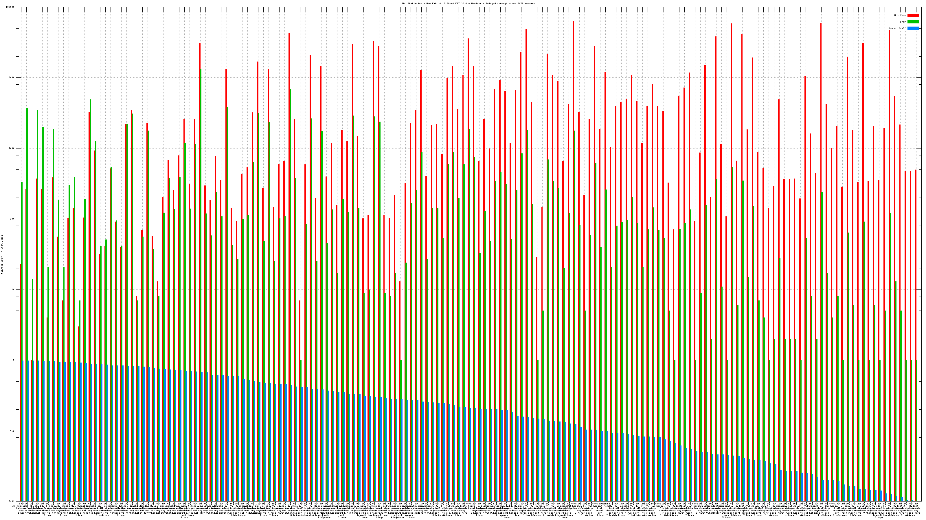Click the 10 y-axis tick label

pyautogui.click(x=13, y=289)
